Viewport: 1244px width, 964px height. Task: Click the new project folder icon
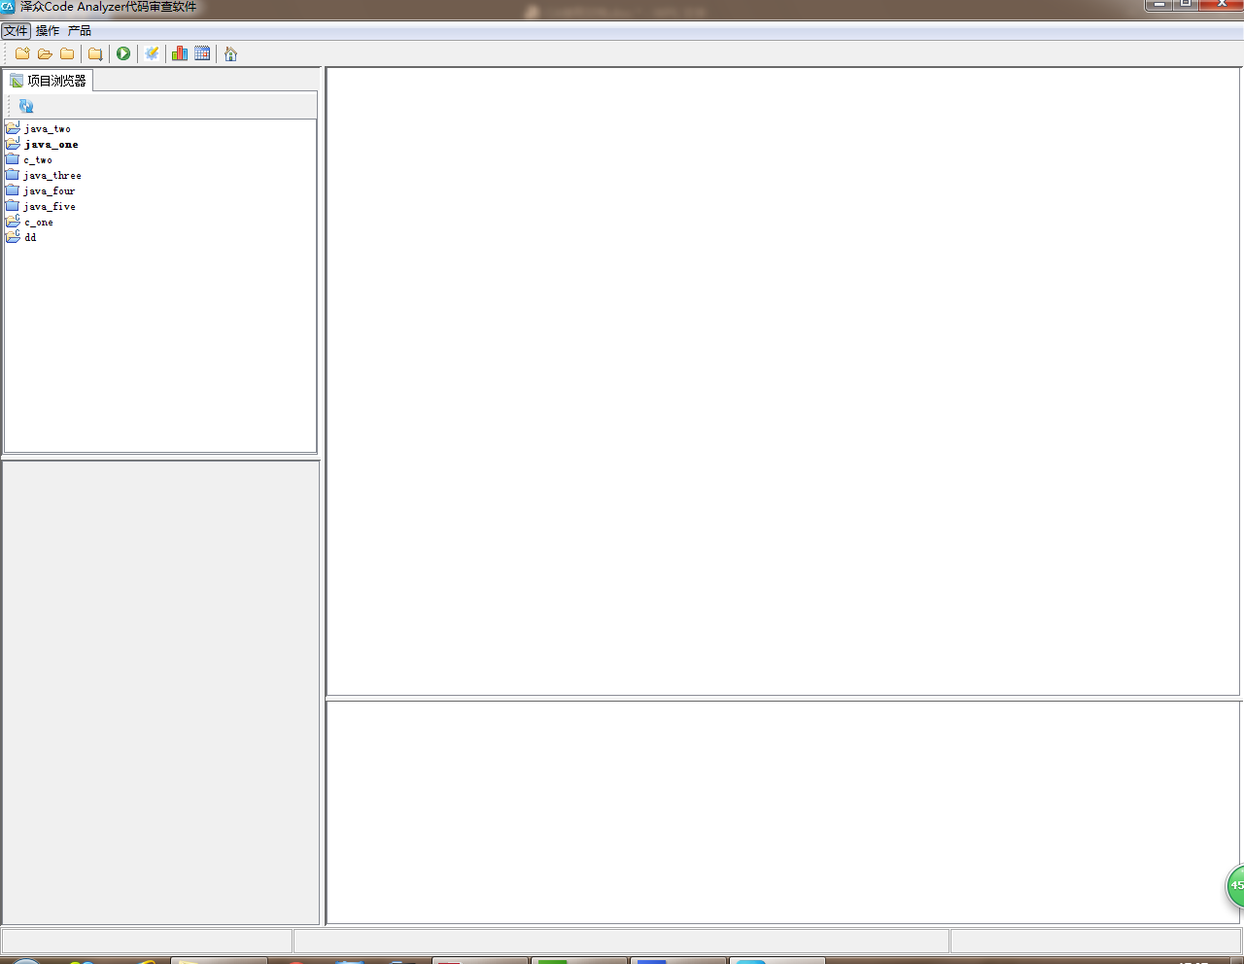(22, 53)
